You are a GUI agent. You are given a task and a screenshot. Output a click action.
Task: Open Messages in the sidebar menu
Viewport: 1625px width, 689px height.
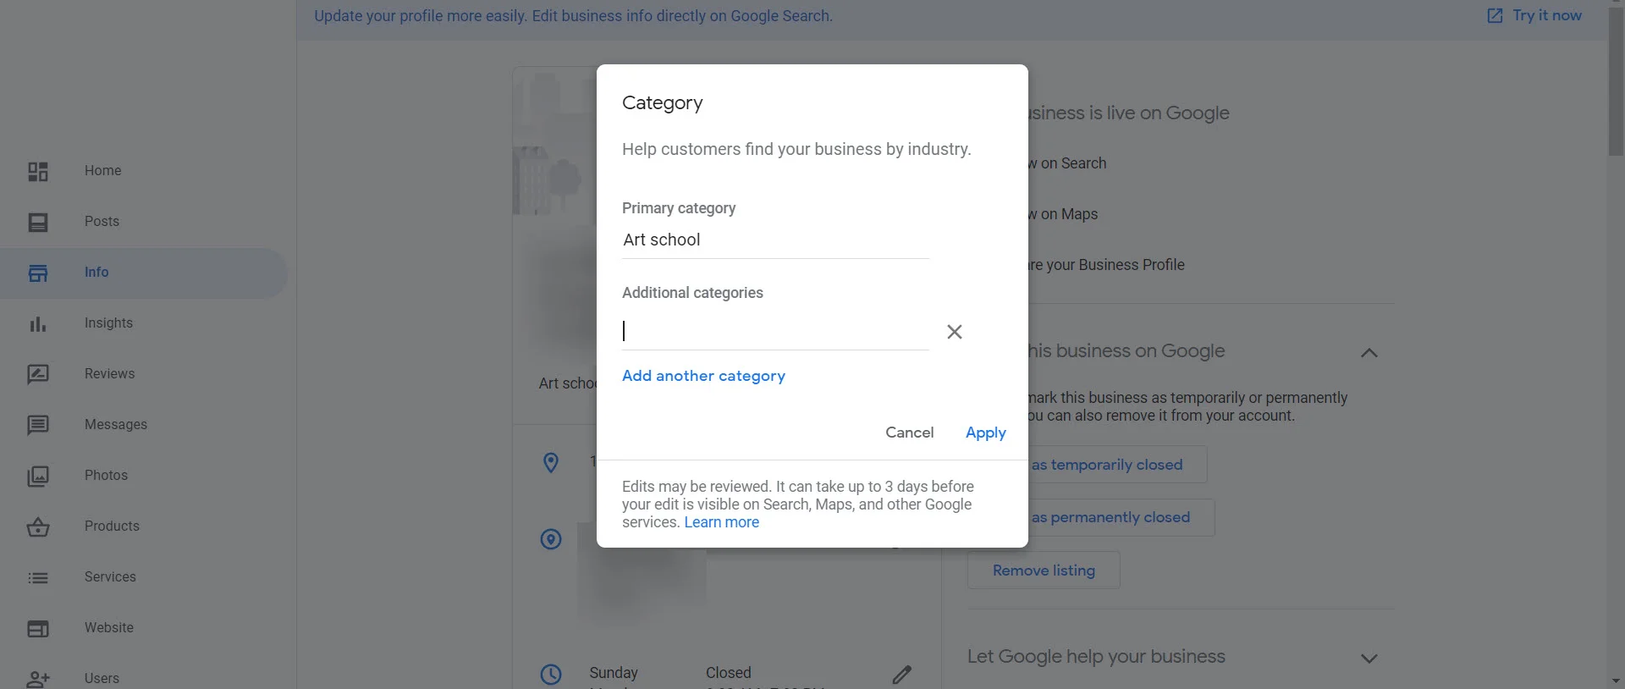click(116, 425)
